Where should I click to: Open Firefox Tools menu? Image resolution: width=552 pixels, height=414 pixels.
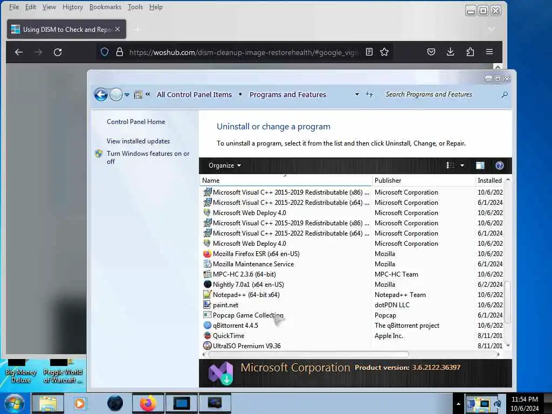coord(135,7)
